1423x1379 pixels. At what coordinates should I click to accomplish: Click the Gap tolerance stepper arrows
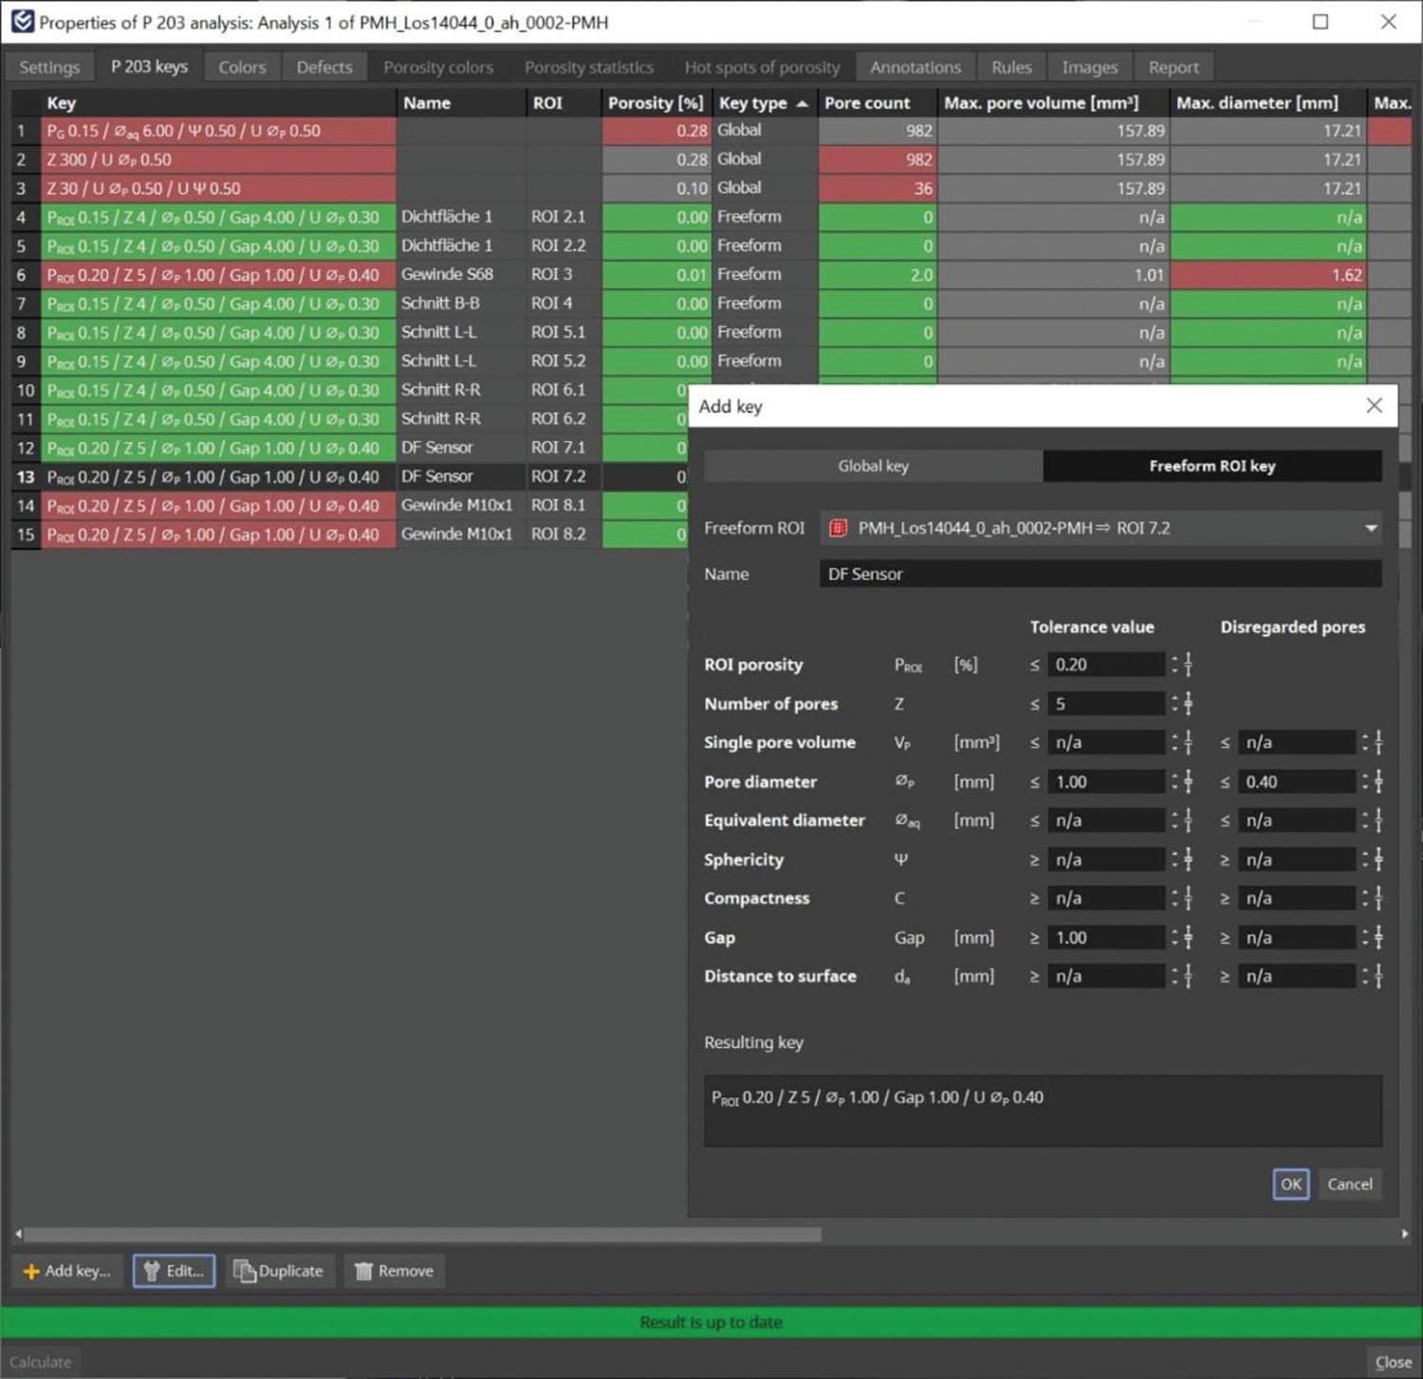point(1182,937)
